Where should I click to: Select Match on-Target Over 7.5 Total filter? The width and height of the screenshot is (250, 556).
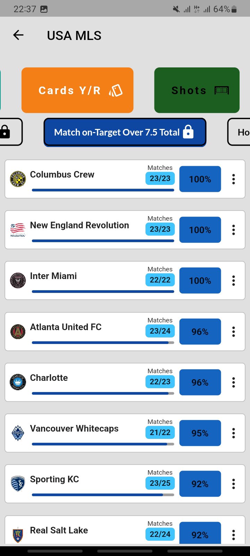pyautogui.click(x=125, y=132)
